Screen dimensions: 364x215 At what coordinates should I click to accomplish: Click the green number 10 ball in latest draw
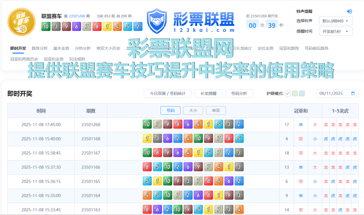(147, 124)
